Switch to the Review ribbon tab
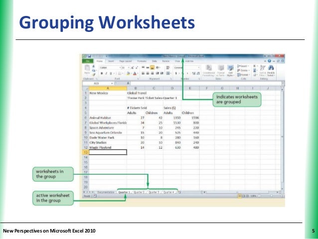 165,61
